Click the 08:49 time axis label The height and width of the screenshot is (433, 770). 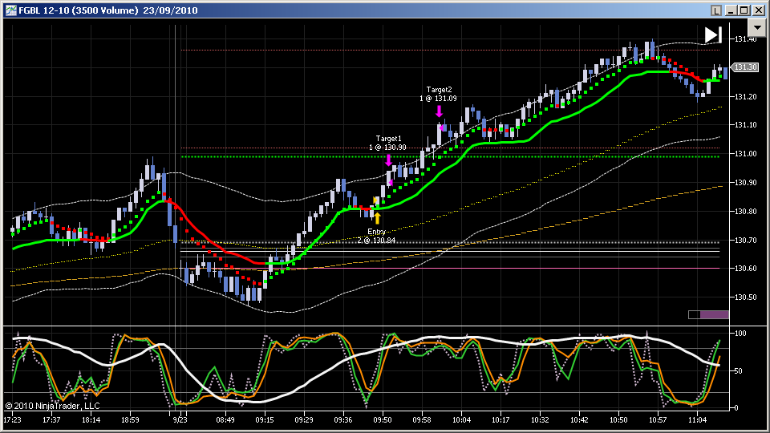click(x=225, y=419)
